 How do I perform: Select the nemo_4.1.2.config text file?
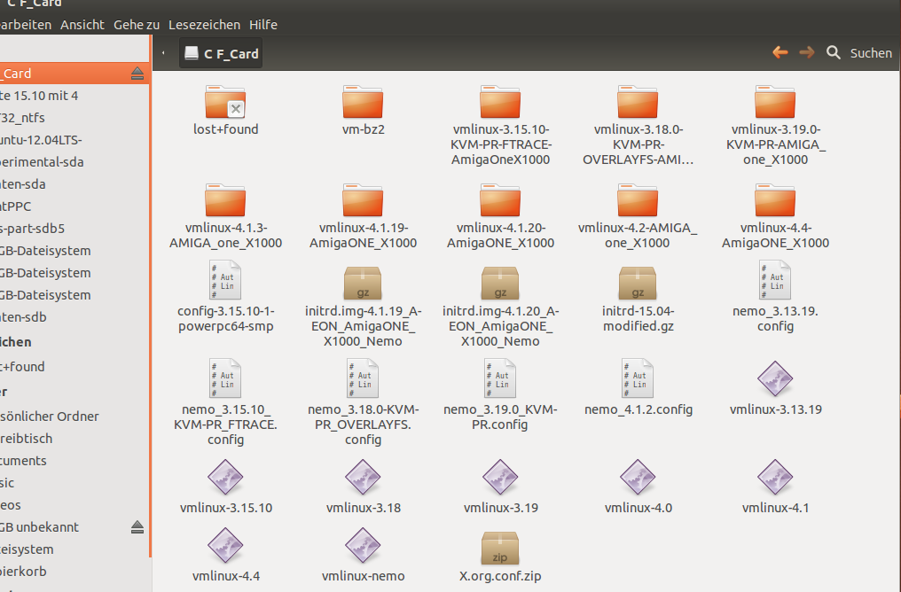[638, 379]
